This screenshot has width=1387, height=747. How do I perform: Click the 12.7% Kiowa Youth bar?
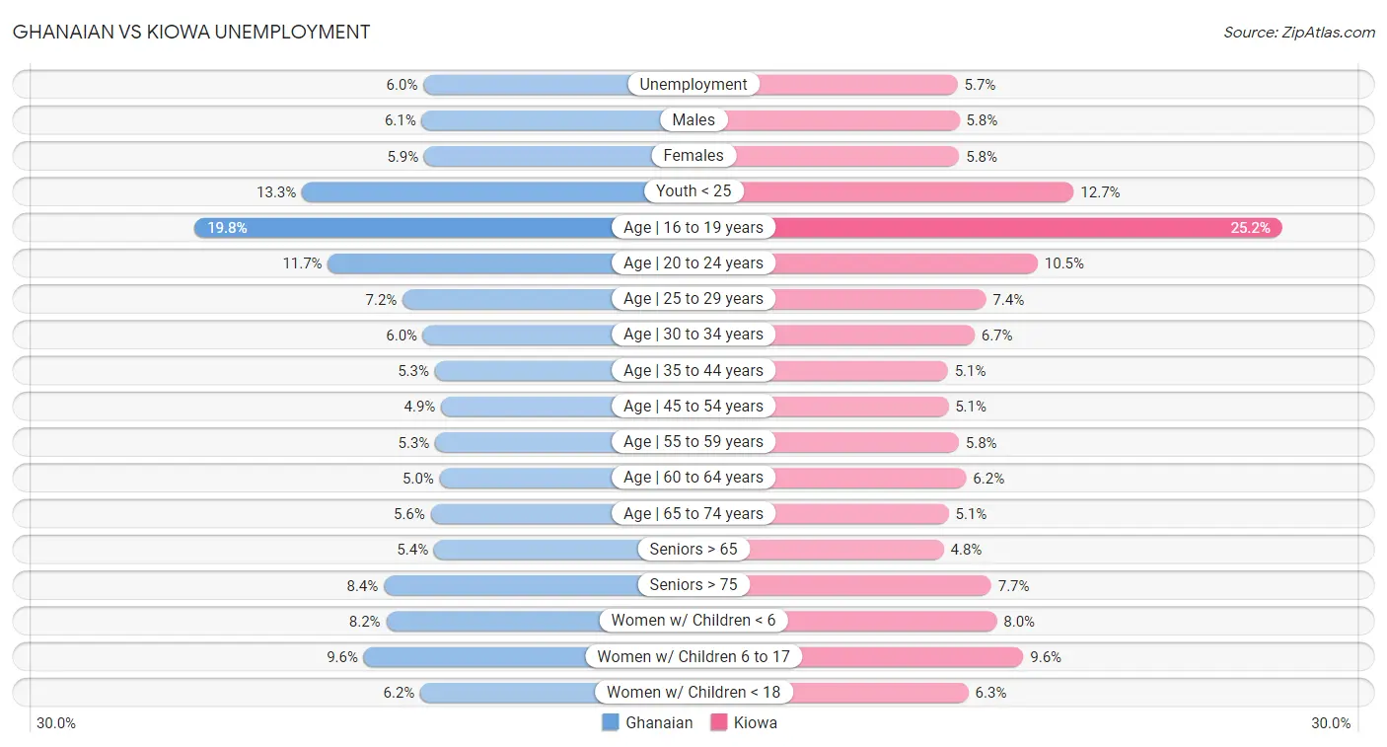click(908, 191)
